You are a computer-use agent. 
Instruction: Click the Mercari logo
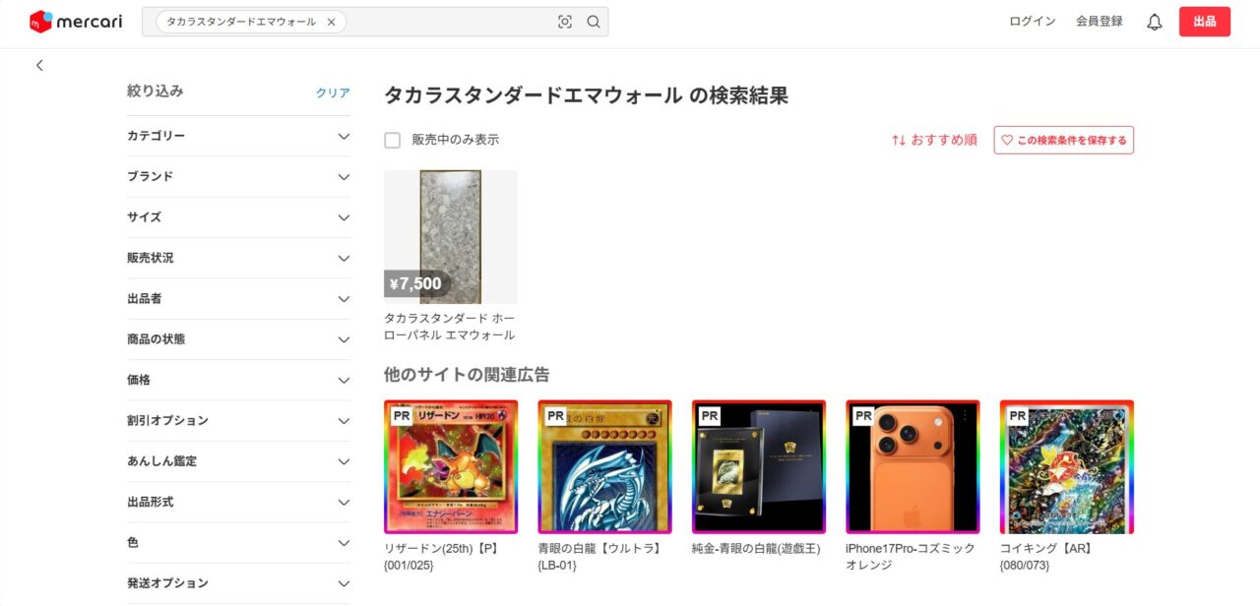tap(76, 22)
